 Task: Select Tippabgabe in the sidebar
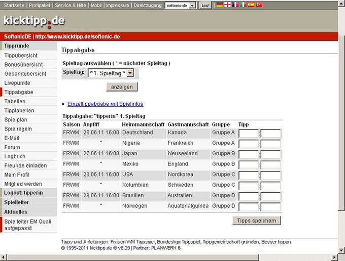click(x=29, y=92)
